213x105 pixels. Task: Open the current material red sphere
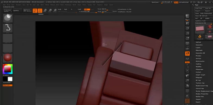pyautogui.click(x=8, y=58)
